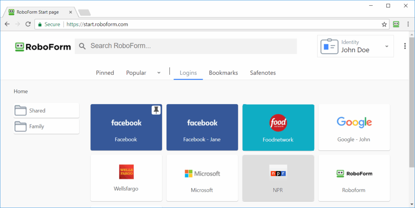The width and height of the screenshot is (415, 208).
Task: Click the RoboForm logo in page header
Action: [x=43, y=47]
